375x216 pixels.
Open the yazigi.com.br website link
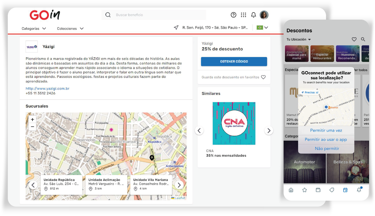48,88
